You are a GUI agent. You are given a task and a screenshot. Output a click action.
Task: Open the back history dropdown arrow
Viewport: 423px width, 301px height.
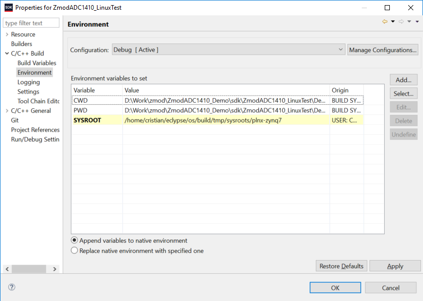[x=393, y=21]
